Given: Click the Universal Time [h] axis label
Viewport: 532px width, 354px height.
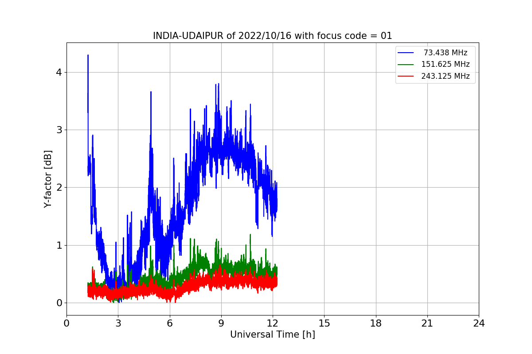Looking at the screenshot, I should click(x=272, y=335).
